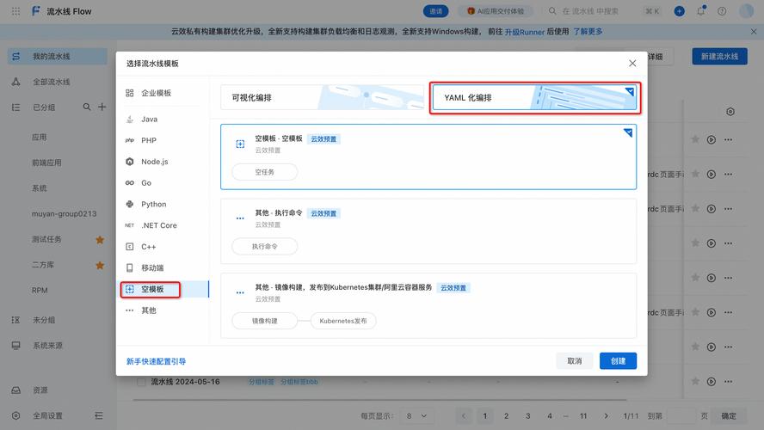Go to page 2 in pagination
This screenshot has height=430, width=764.
pos(506,416)
